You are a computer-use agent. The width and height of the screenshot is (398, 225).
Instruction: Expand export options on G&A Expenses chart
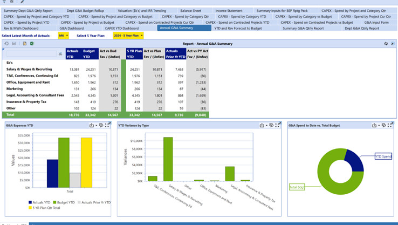[95, 125]
